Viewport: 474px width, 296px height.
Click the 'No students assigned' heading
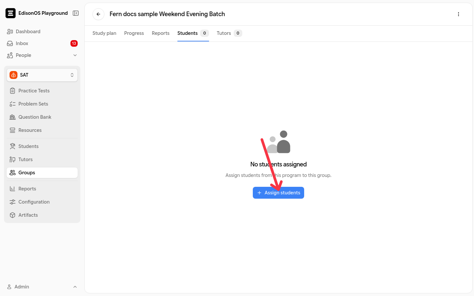278,164
